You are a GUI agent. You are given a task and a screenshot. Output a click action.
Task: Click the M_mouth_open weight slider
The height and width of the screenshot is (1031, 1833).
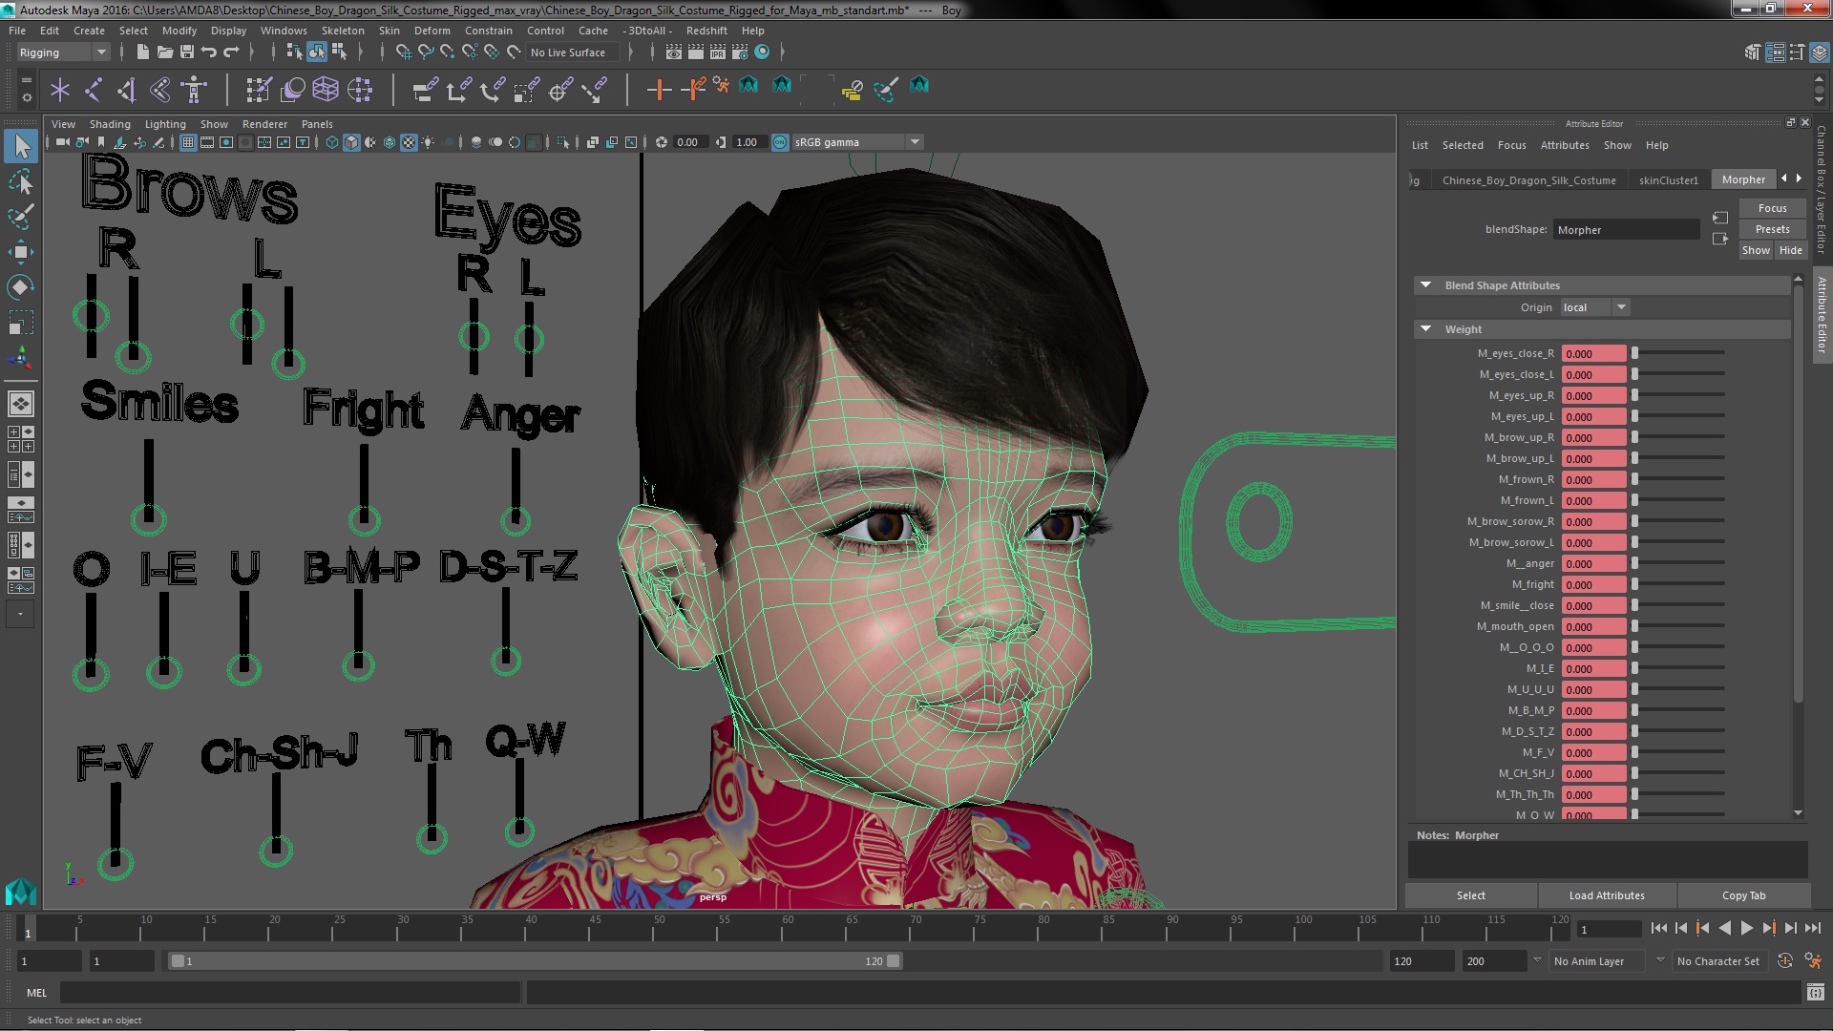click(x=1678, y=626)
